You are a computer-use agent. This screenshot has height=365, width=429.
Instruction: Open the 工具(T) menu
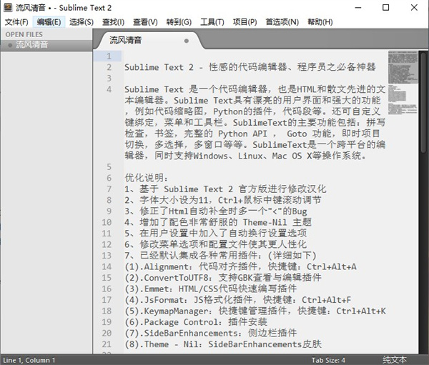pos(212,22)
